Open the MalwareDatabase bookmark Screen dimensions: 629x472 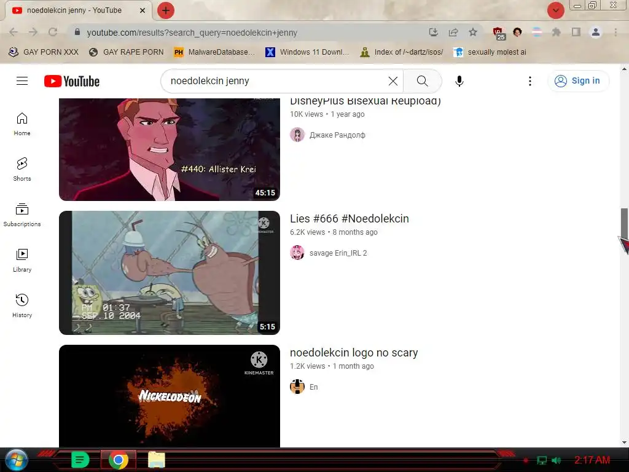pos(214,52)
